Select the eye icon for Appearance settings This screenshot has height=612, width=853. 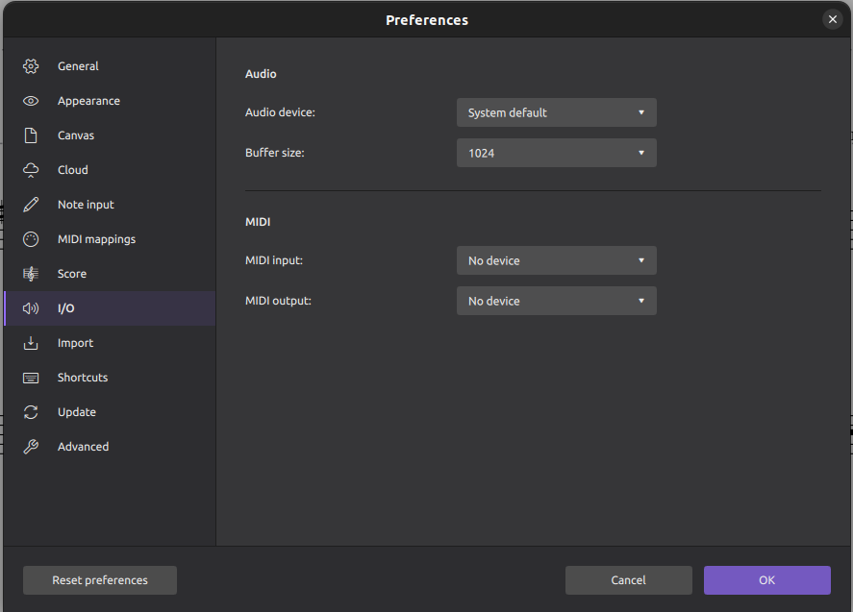point(30,100)
